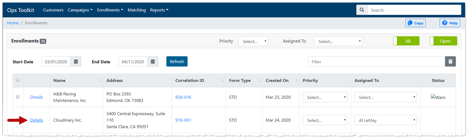
Task: Open the Reports menu
Action: [x=159, y=10]
